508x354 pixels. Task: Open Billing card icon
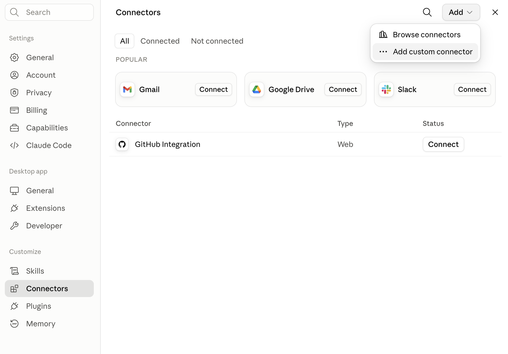click(x=14, y=110)
